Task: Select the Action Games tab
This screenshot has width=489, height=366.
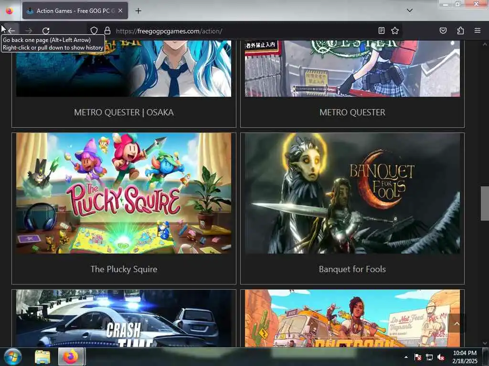Action: point(75,11)
